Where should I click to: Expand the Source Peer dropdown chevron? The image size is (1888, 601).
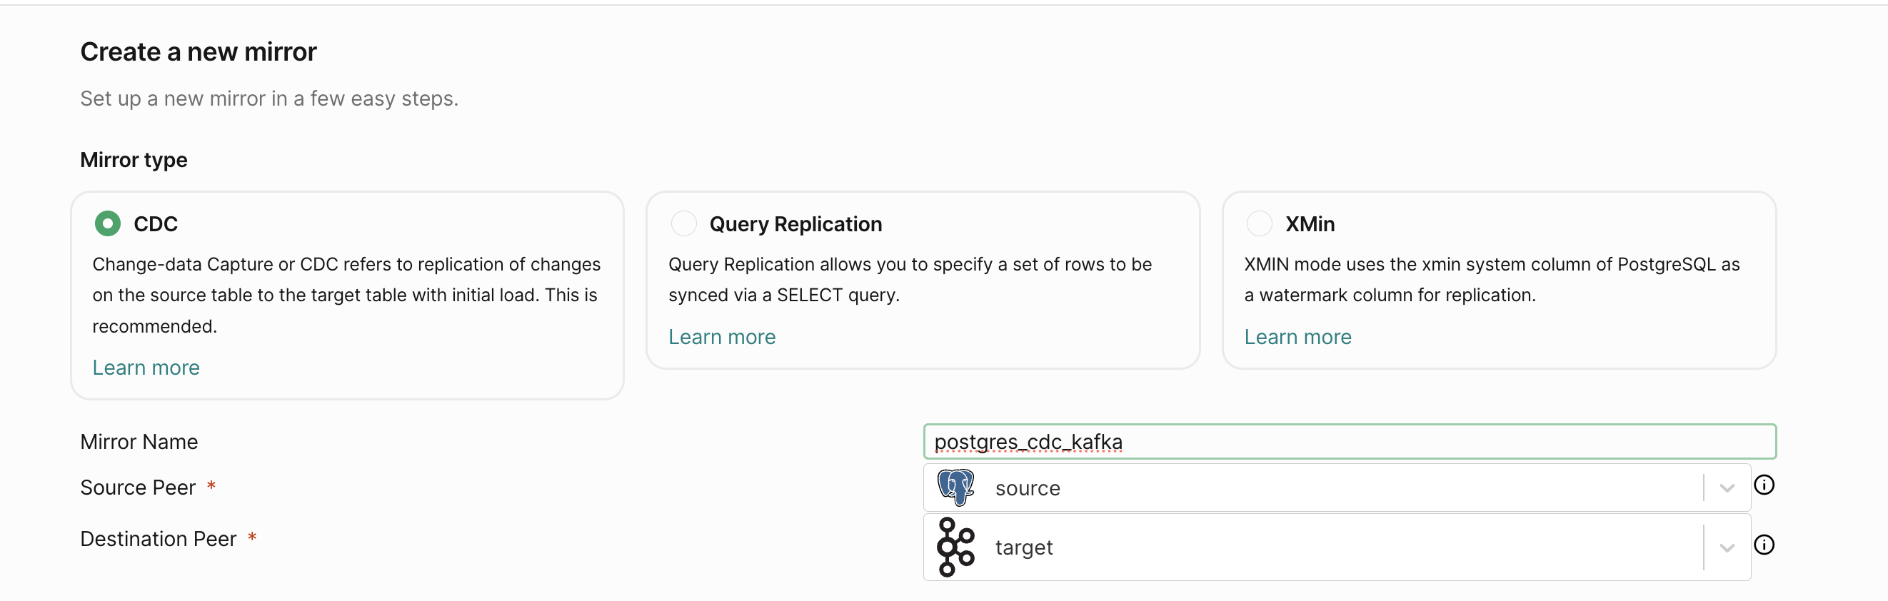[1727, 488]
